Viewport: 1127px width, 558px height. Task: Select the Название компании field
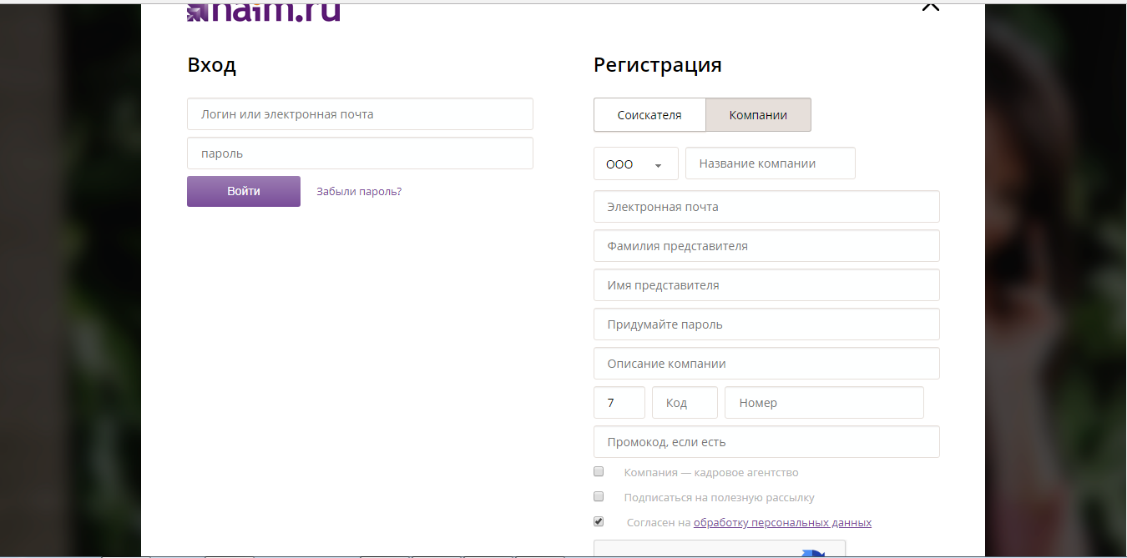[x=769, y=163]
